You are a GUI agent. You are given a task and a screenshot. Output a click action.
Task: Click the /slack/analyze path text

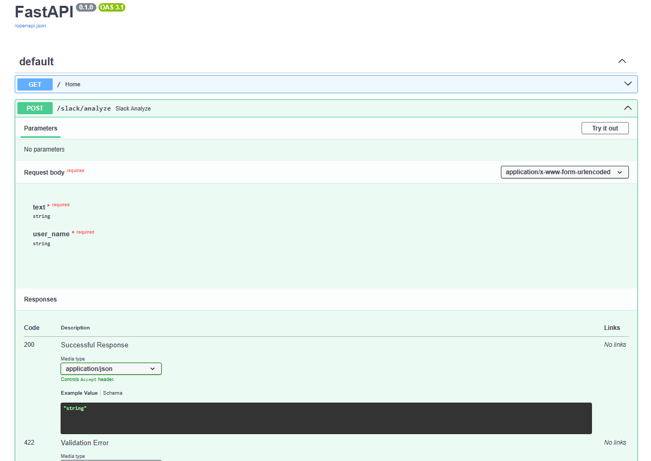point(84,108)
